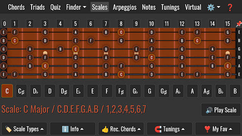Viewport: 242px width, 136px height.
Task: Tap B note on G string fret 4
Action: pyautogui.click(x=60, y=49)
